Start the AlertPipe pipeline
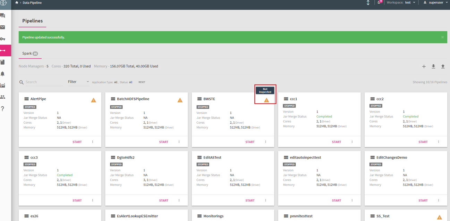 [77, 142]
